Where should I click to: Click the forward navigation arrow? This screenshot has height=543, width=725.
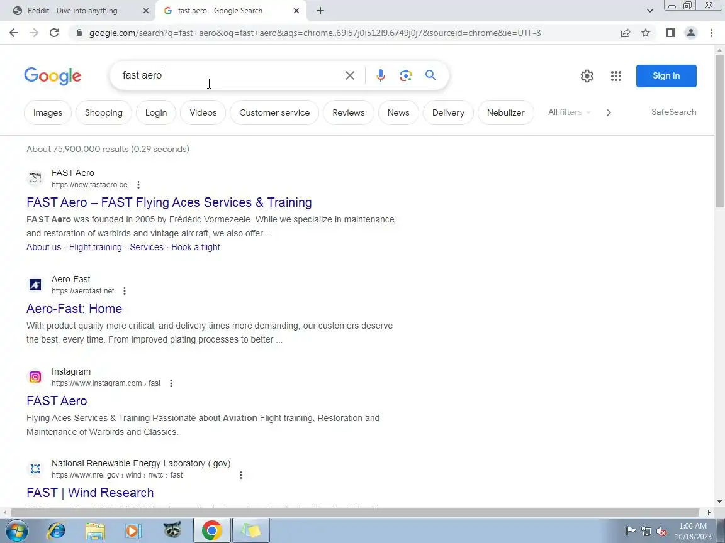tap(34, 33)
